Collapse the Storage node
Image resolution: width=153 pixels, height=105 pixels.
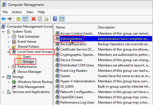3,77
